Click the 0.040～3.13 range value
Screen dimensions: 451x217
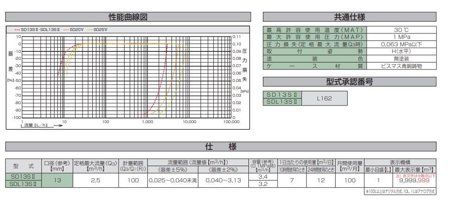click(223, 180)
